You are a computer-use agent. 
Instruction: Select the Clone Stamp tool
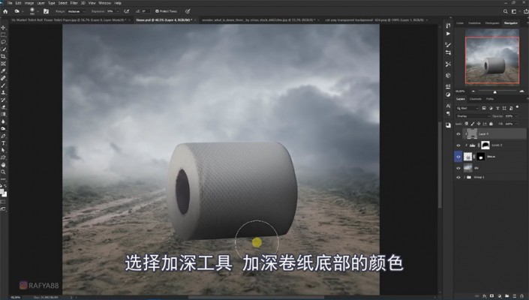(x=3, y=93)
